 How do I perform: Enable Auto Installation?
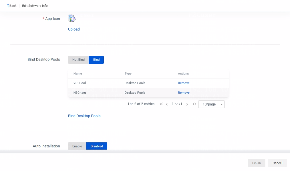[x=77, y=146]
